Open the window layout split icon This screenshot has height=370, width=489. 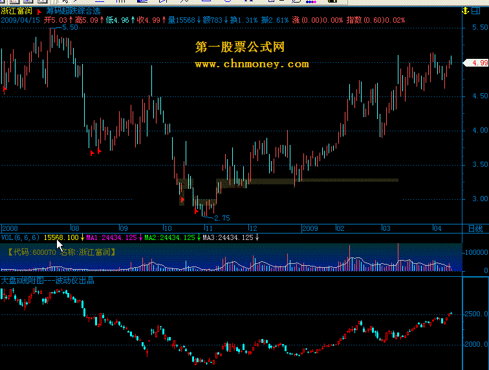[475, 11]
